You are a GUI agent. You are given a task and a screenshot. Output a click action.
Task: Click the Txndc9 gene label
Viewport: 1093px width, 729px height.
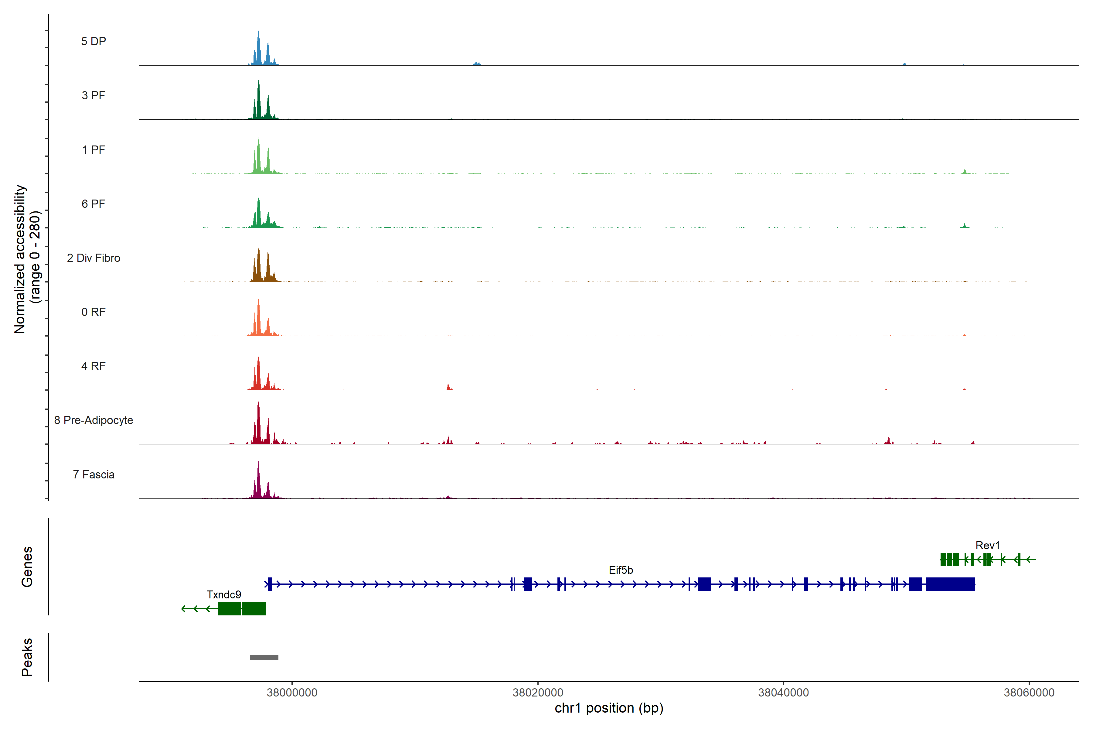[223, 595]
